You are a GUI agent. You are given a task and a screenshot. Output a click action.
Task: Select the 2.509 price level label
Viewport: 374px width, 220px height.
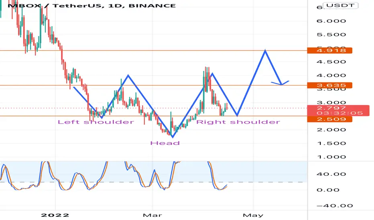click(x=329, y=119)
